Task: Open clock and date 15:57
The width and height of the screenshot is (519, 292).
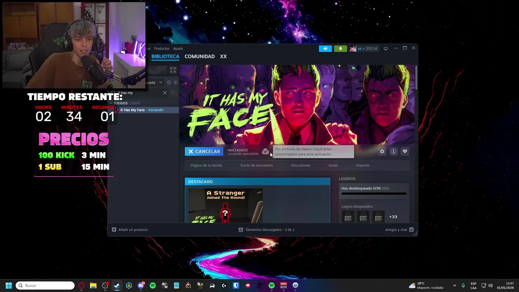Action: 505,286
